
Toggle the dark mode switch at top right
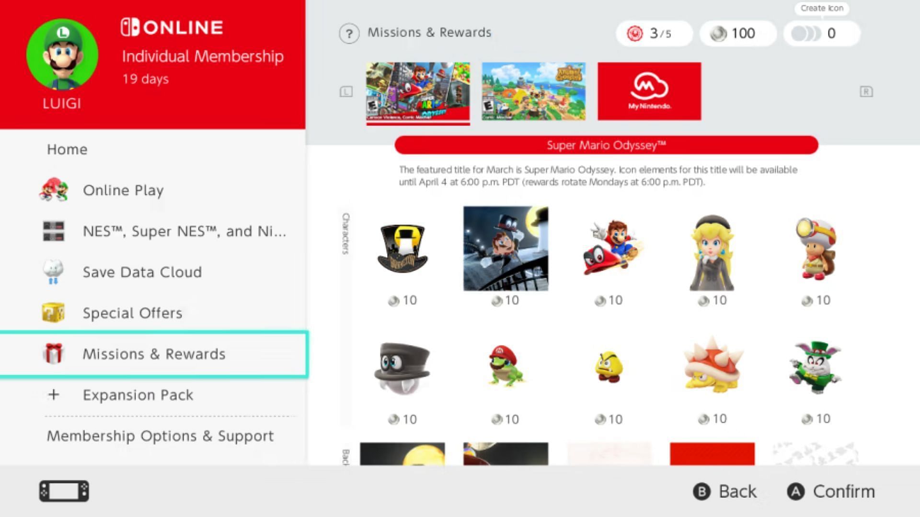click(806, 33)
